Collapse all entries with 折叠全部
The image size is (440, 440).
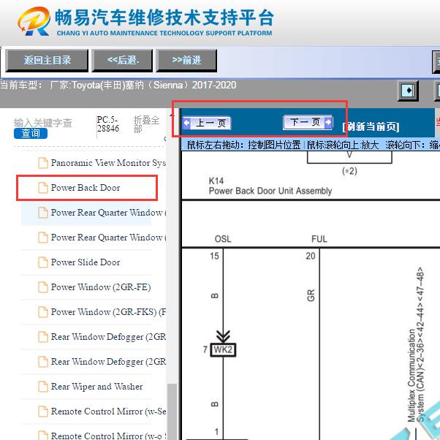click(146, 124)
